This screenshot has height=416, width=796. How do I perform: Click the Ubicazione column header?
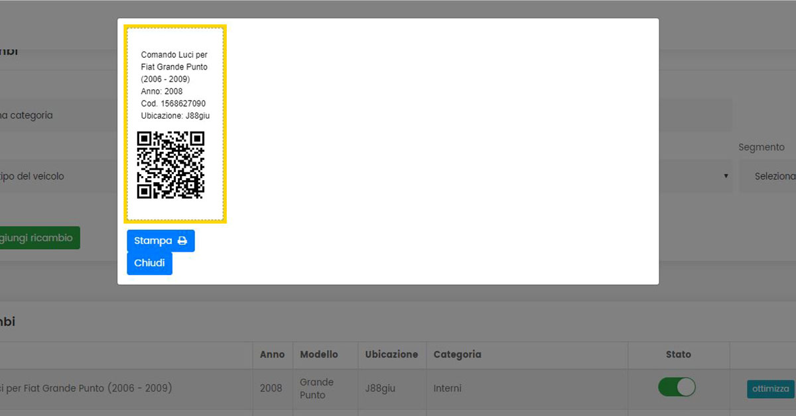(x=391, y=354)
